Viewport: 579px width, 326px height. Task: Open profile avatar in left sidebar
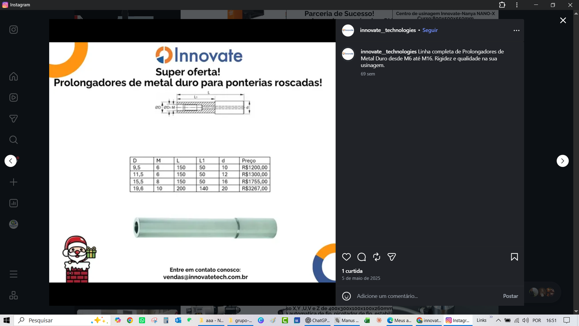(x=13, y=224)
